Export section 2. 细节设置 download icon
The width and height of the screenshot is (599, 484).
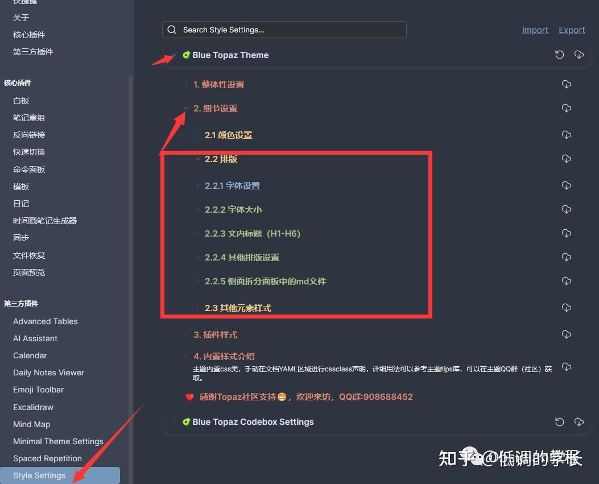point(567,108)
